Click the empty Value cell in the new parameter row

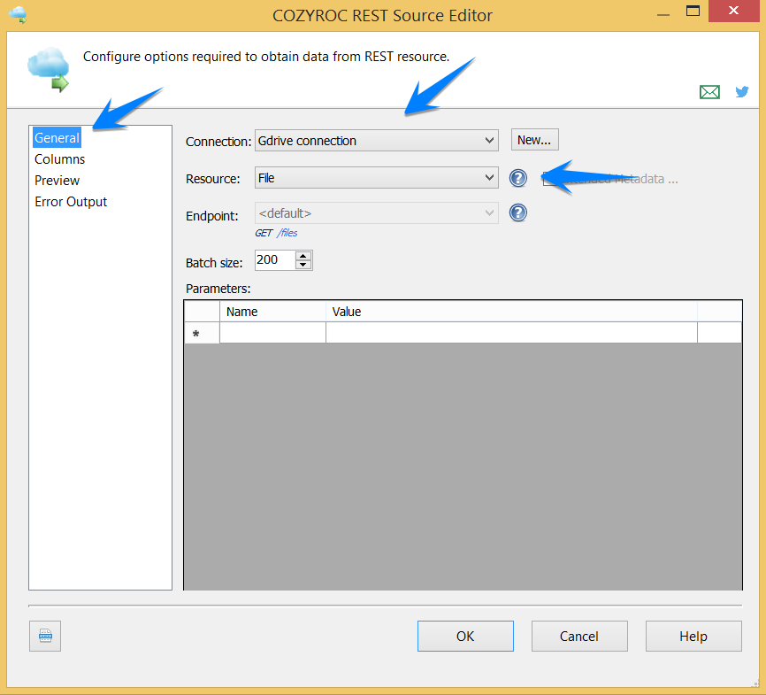511,333
